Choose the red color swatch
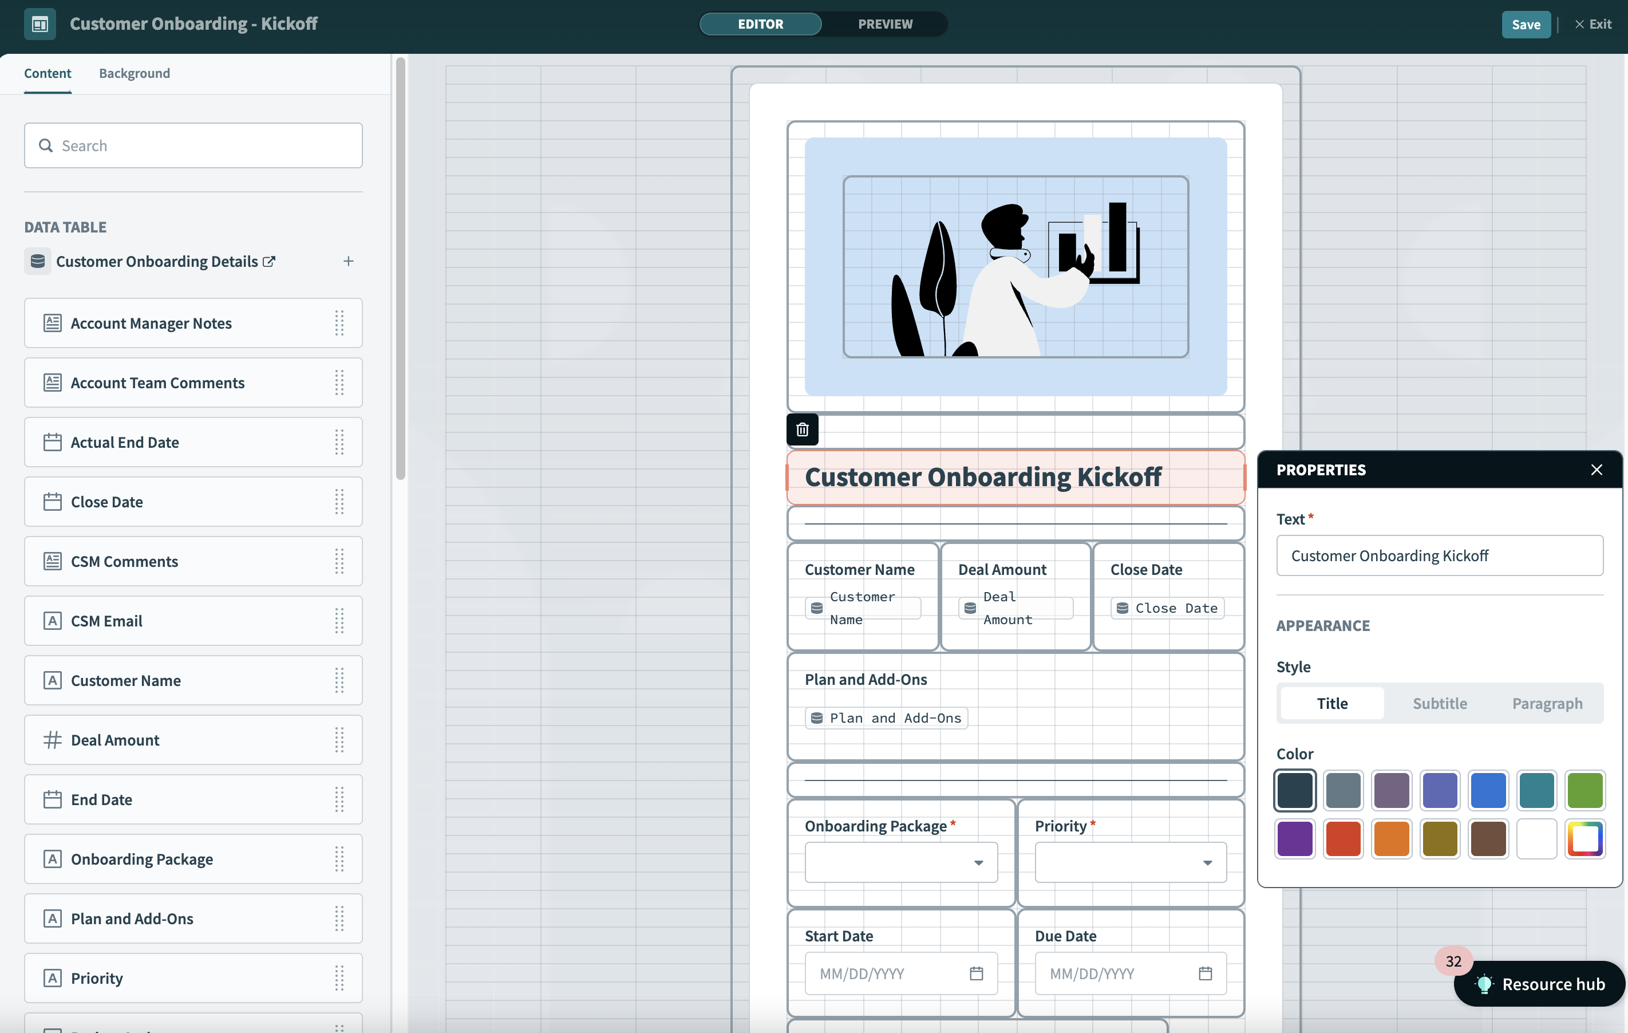The width and height of the screenshot is (1628, 1033). coord(1343,839)
